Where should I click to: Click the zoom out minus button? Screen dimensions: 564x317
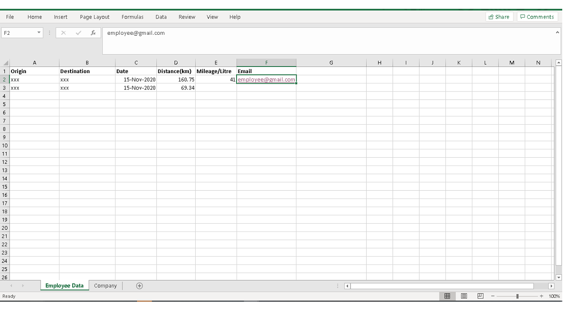493,296
